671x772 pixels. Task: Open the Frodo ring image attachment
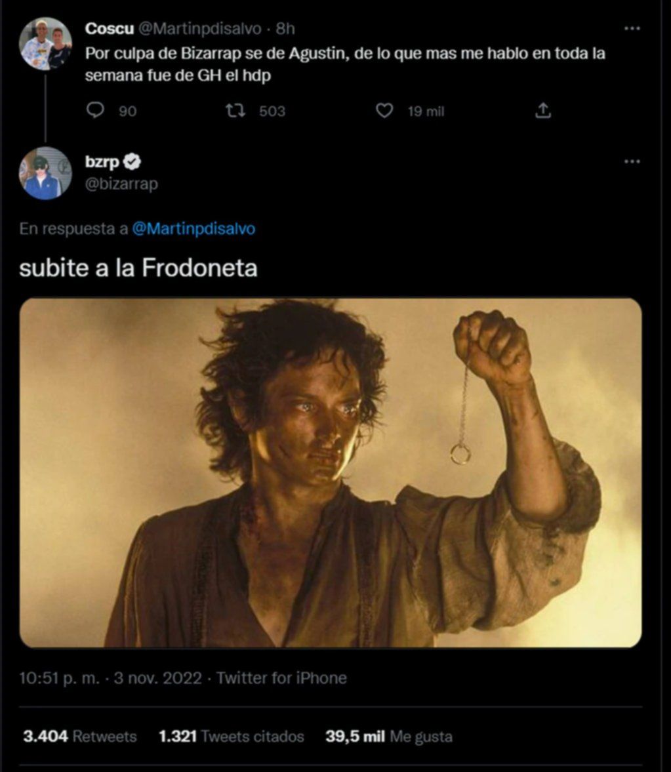pos(331,473)
